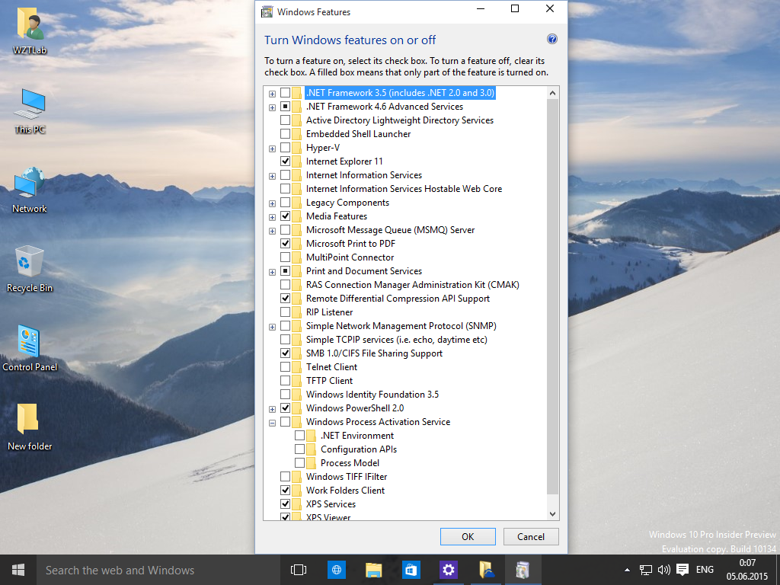Image resolution: width=780 pixels, height=585 pixels.
Task: Open File Explorer from the taskbar
Action: coord(373,570)
